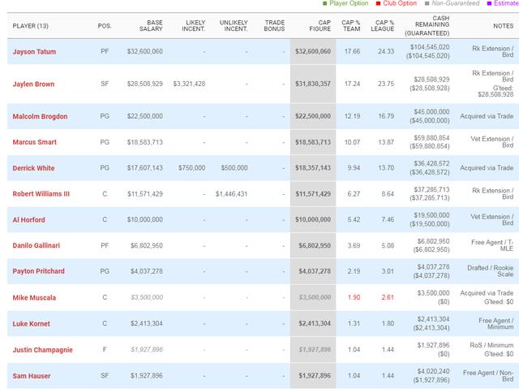
Task: Select Jaylen Brown cap figure $31,830,357
Action: [313, 84]
